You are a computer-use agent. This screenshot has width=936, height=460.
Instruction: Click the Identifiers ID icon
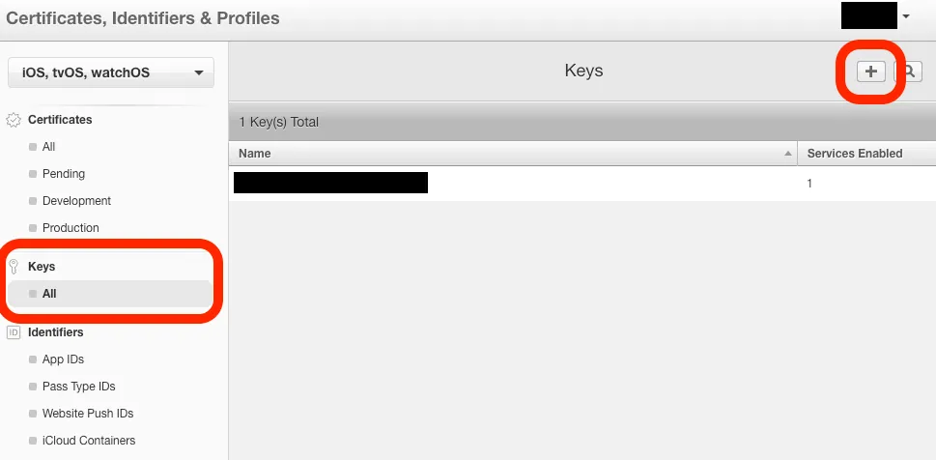(x=14, y=332)
